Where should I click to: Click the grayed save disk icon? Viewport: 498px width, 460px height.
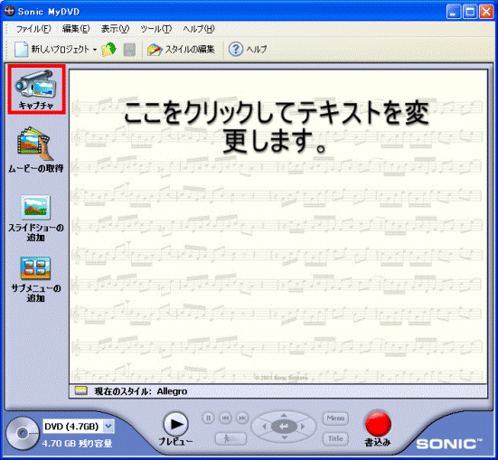point(129,50)
